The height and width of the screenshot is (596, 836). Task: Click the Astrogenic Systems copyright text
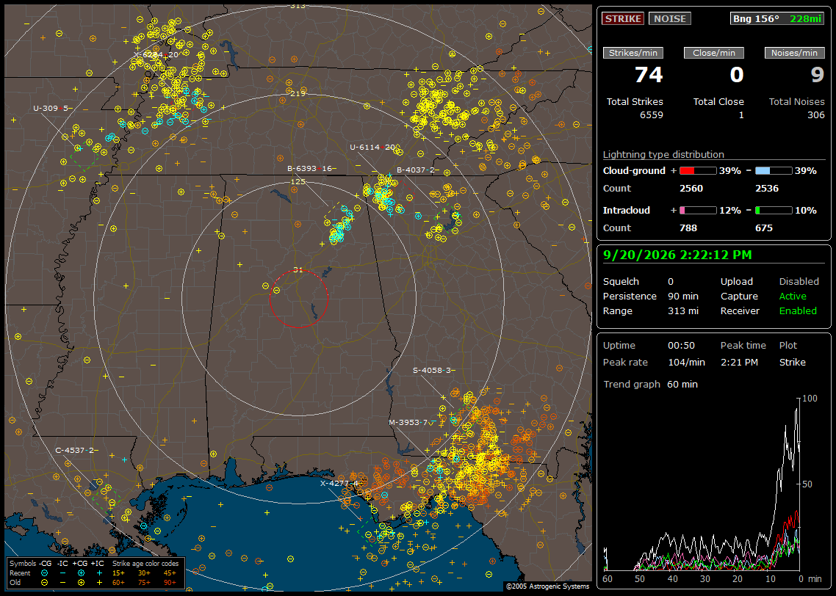click(x=547, y=586)
